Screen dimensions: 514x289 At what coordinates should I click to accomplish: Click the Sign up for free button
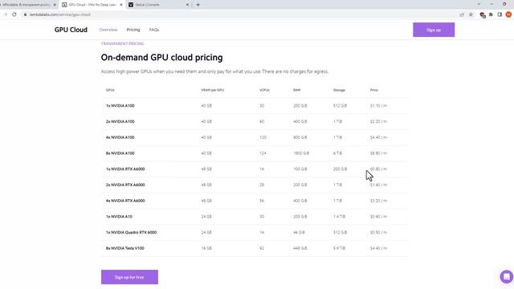click(129, 277)
